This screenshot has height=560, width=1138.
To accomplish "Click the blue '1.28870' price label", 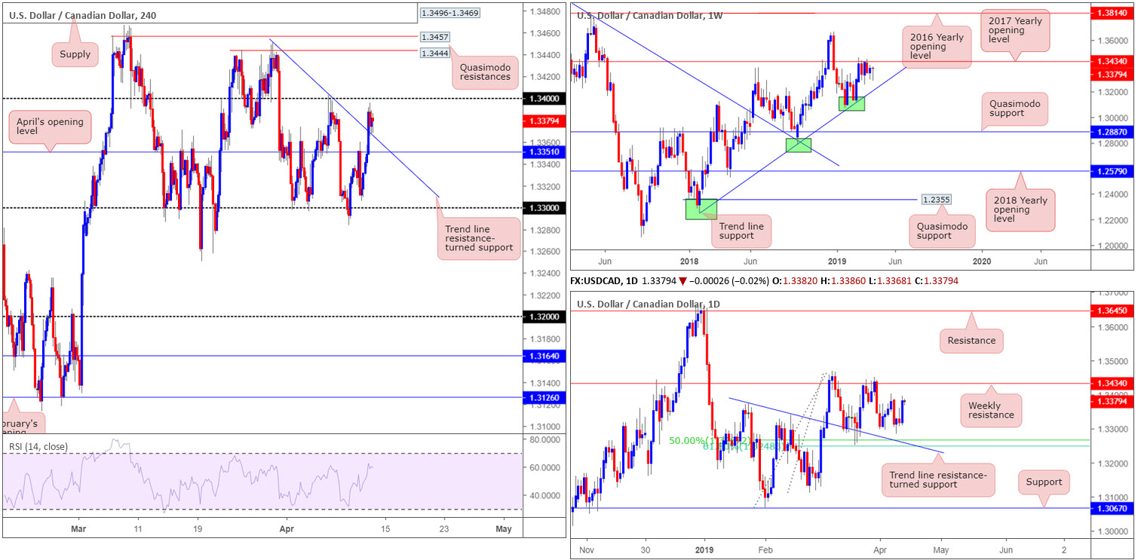I will click(1112, 132).
